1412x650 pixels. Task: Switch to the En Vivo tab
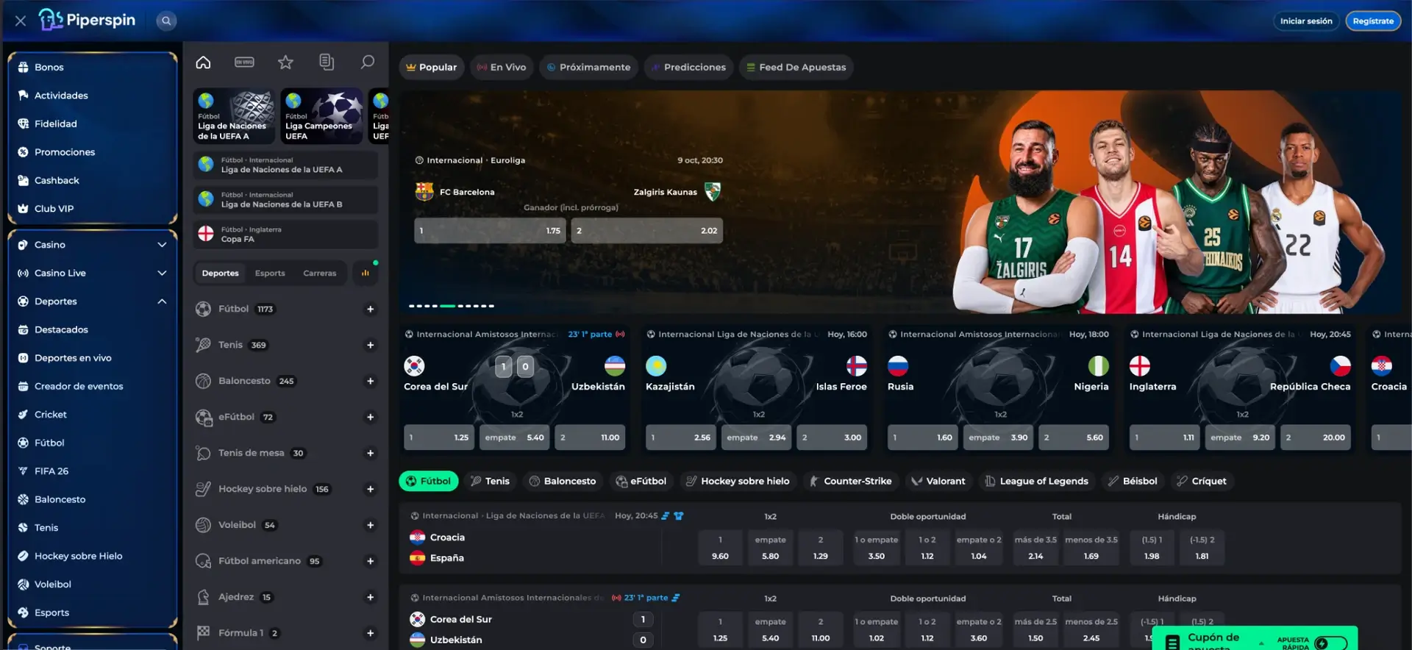502,67
